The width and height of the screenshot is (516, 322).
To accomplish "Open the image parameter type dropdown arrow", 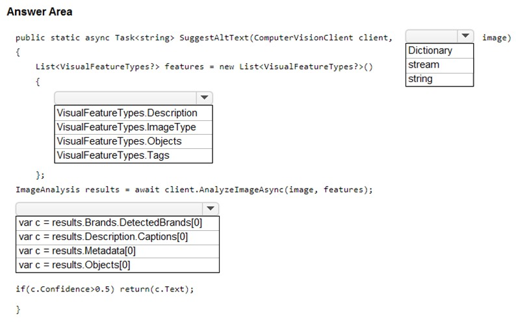I will (465, 36).
